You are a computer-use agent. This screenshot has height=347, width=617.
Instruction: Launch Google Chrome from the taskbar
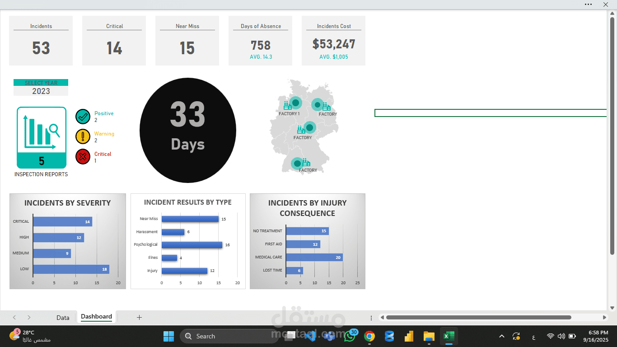point(369,336)
